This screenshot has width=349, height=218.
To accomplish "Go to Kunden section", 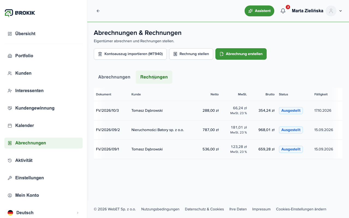I will click(x=43, y=73).
